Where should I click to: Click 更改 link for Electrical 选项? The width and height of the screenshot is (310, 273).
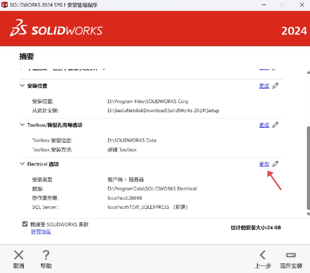point(264,164)
